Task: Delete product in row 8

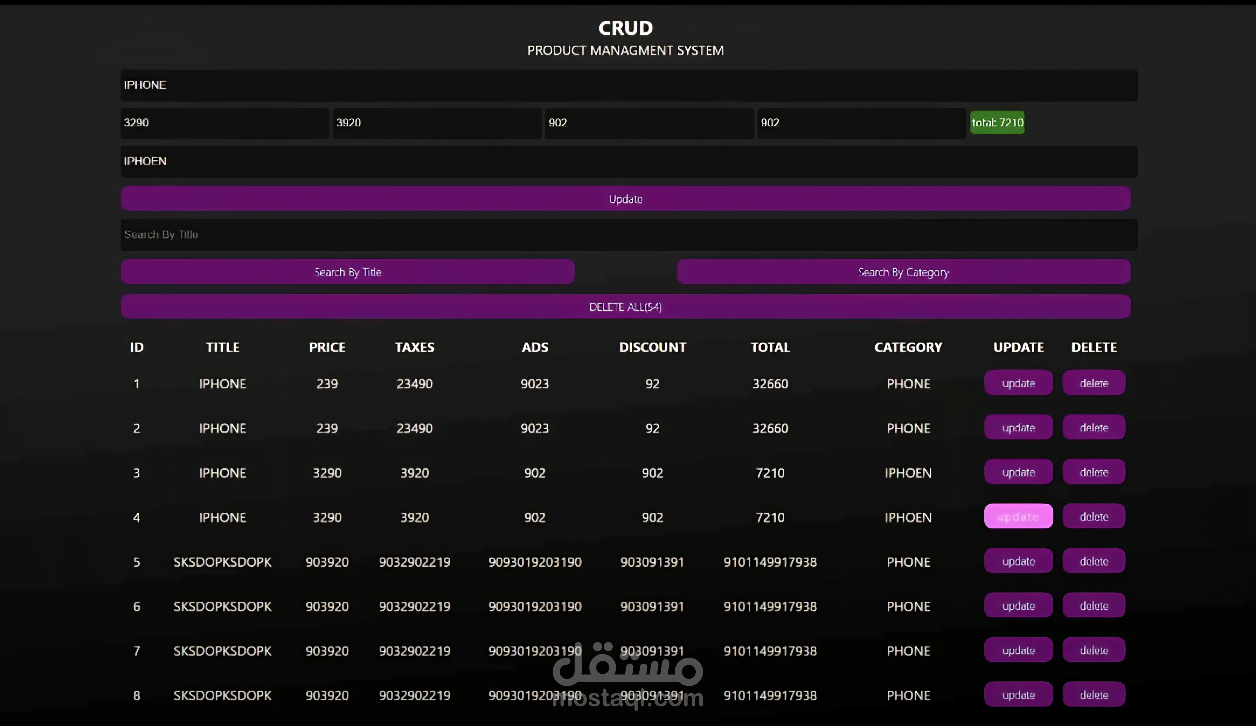Action: click(1094, 695)
